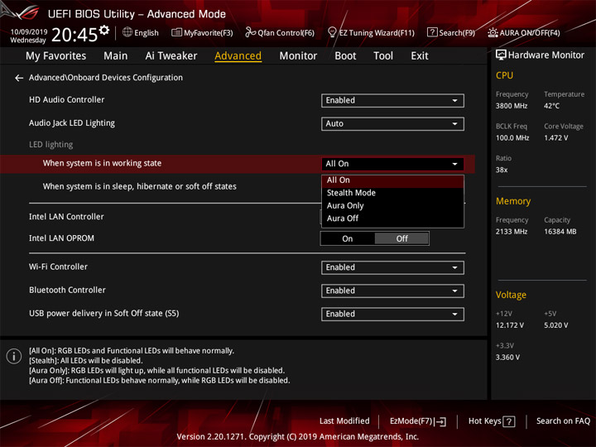The height and width of the screenshot is (447, 596).
Task: Click the Advanced\Onboard Devices Configuration breadcrumb
Action: [106, 78]
